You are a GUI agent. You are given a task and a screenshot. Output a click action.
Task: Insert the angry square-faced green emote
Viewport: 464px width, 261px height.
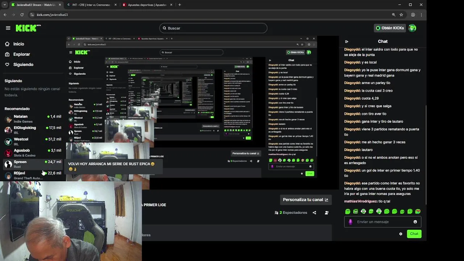coord(356,211)
